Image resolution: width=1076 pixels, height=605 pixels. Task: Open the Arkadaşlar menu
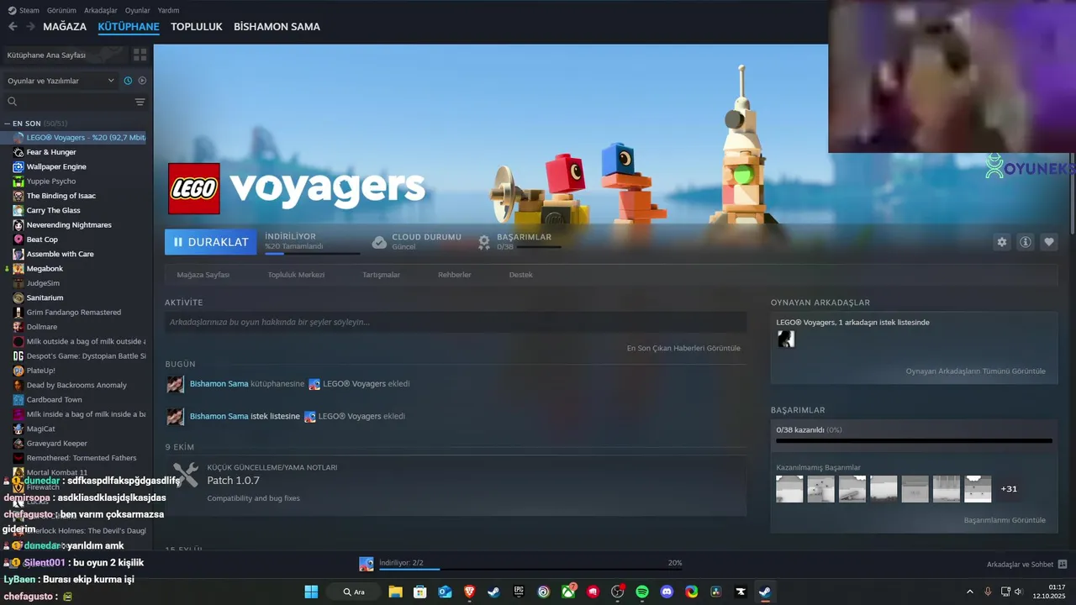pos(101,11)
